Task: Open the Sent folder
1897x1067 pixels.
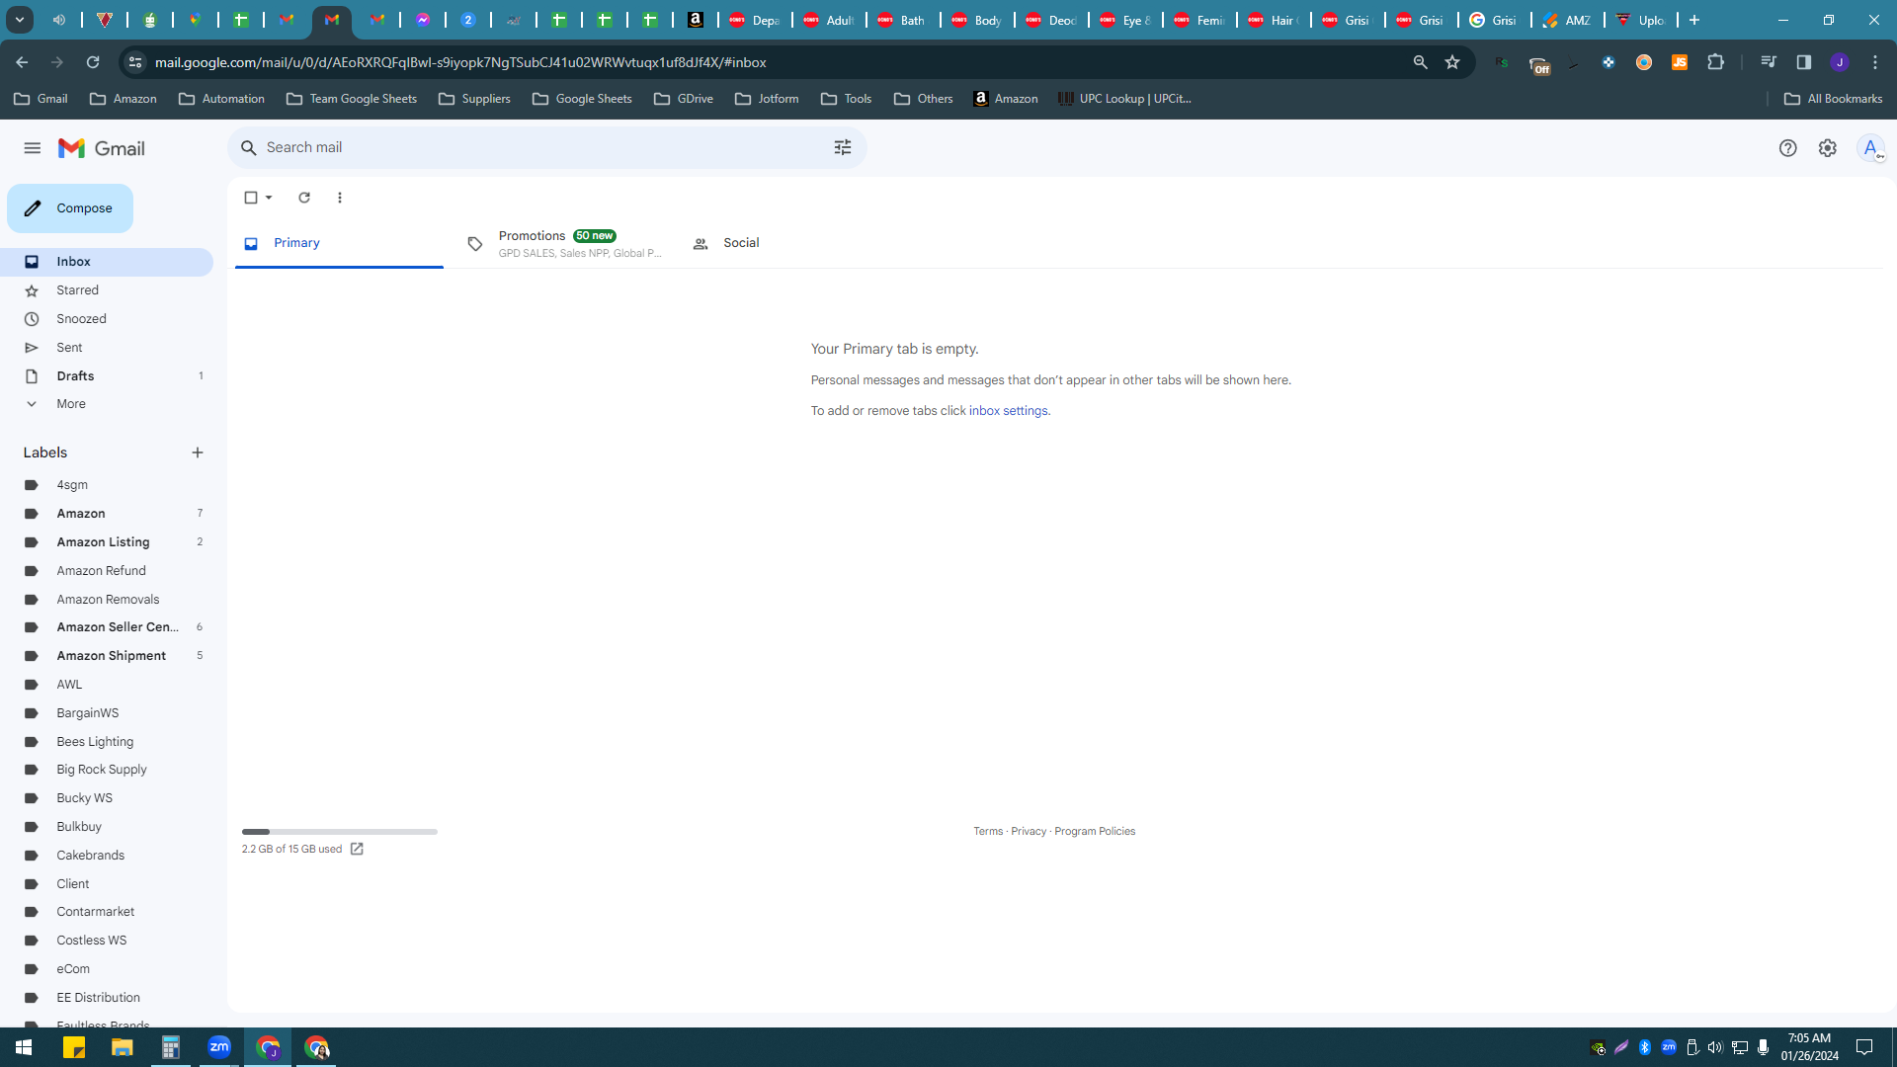Action: point(107,348)
